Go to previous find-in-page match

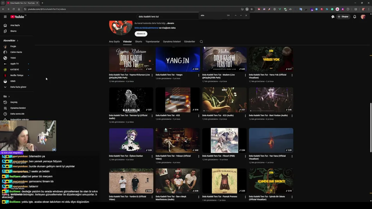click(x=235, y=15)
